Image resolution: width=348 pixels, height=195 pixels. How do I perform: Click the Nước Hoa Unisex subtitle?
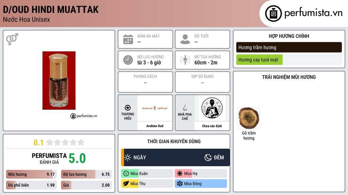pyautogui.click(x=27, y=19)
